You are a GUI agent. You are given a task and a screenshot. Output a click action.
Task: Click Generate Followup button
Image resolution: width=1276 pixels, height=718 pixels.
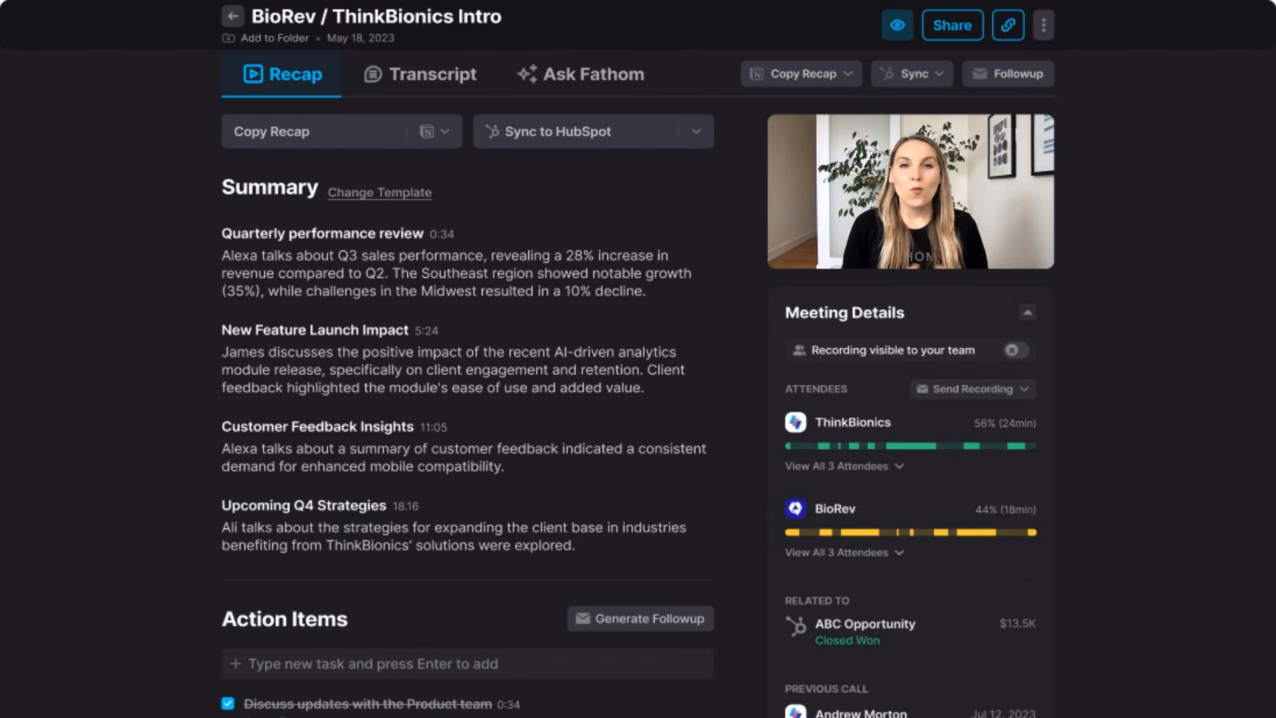pyautogui.click(x=640, y=618)
